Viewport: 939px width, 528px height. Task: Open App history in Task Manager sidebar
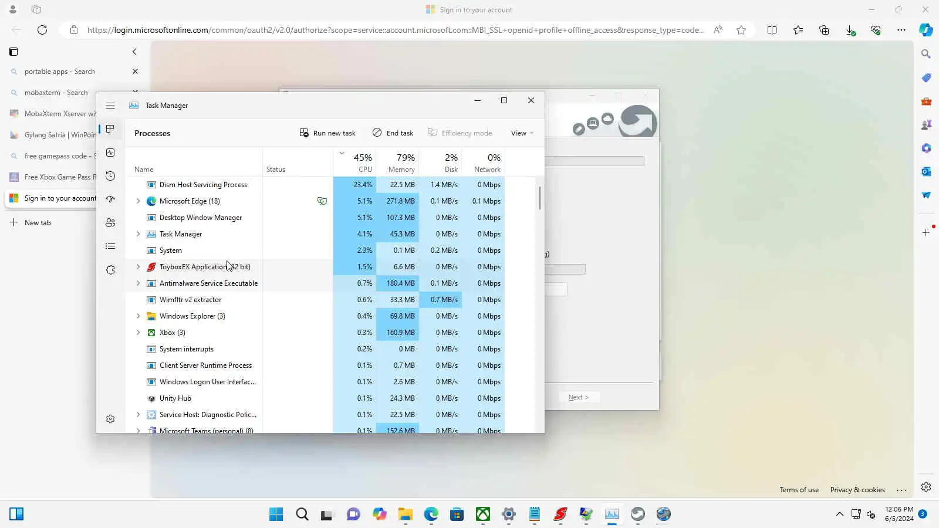tap(110, 176)
